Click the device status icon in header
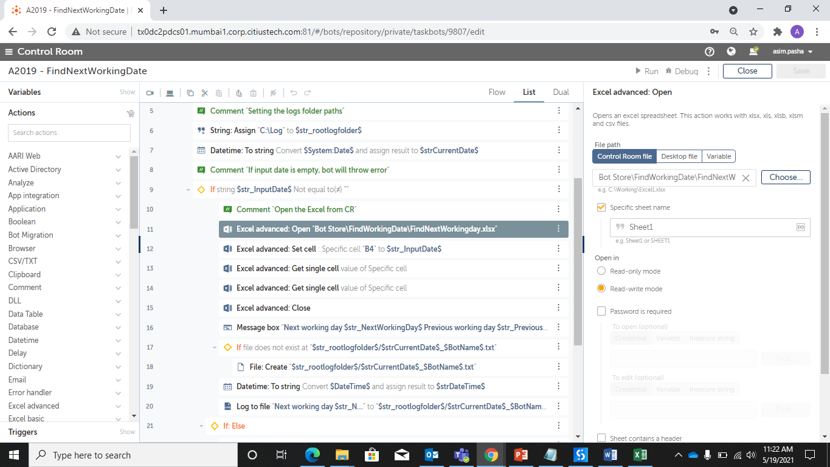The height and width of the screenshot is (467, 830). click(x=753, y=52)
